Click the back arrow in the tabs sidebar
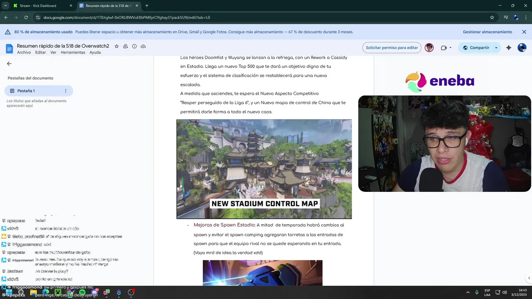 9,64
